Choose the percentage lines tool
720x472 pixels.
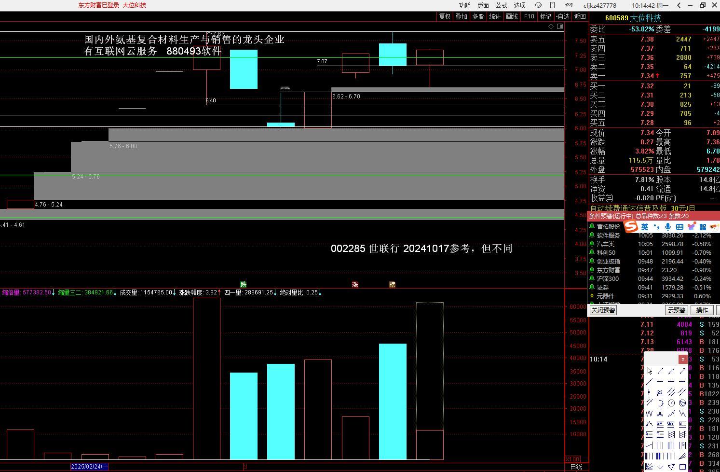[x=649, y=434]
